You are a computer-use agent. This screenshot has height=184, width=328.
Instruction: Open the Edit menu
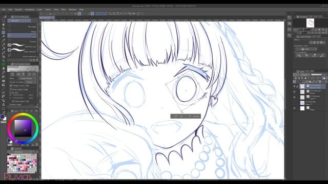[10, 10]
